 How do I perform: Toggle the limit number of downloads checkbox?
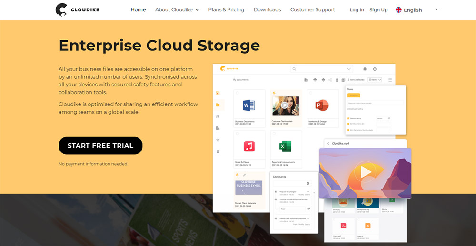(x=348, y=130)
